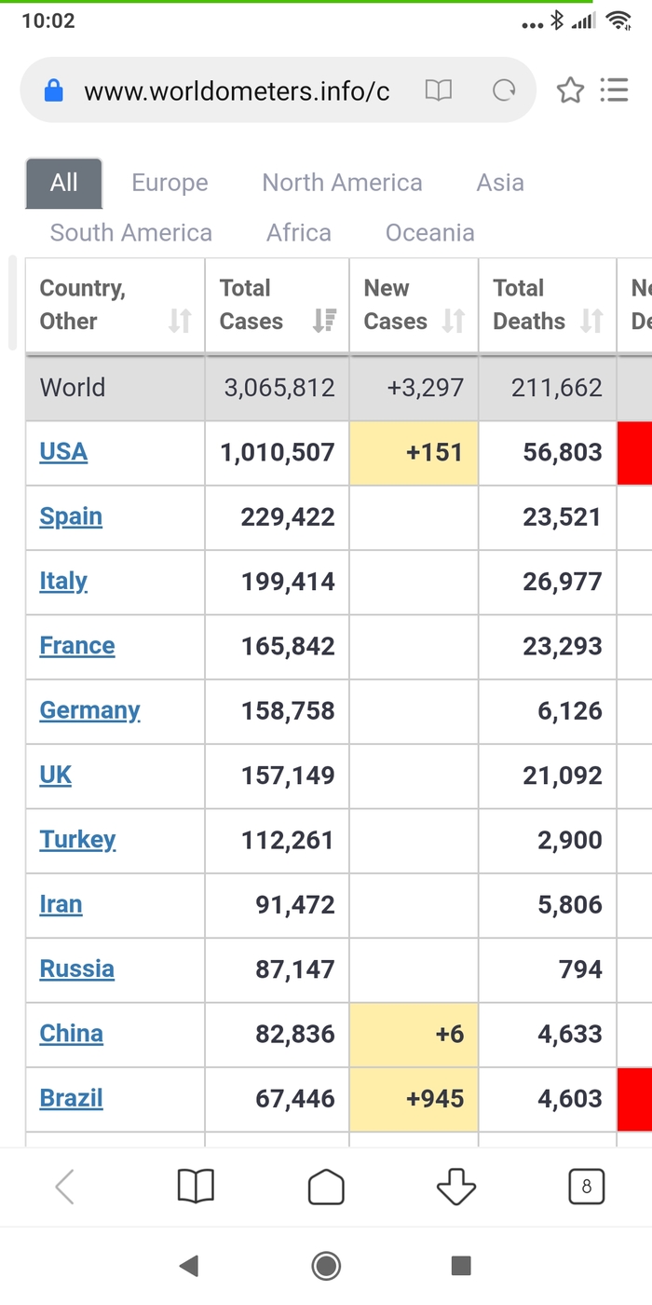Show the 8 open tabs switcher
Image resolution: width=652 pixels, height=1305 pixels.
586,1187
